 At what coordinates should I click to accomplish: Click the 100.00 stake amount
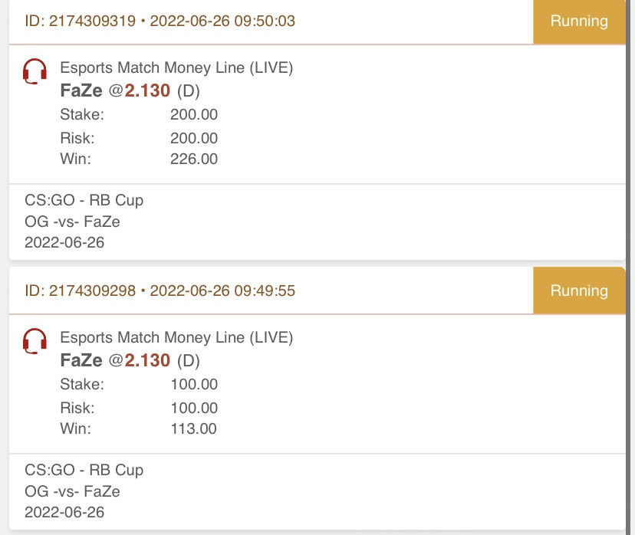(194, 385)
